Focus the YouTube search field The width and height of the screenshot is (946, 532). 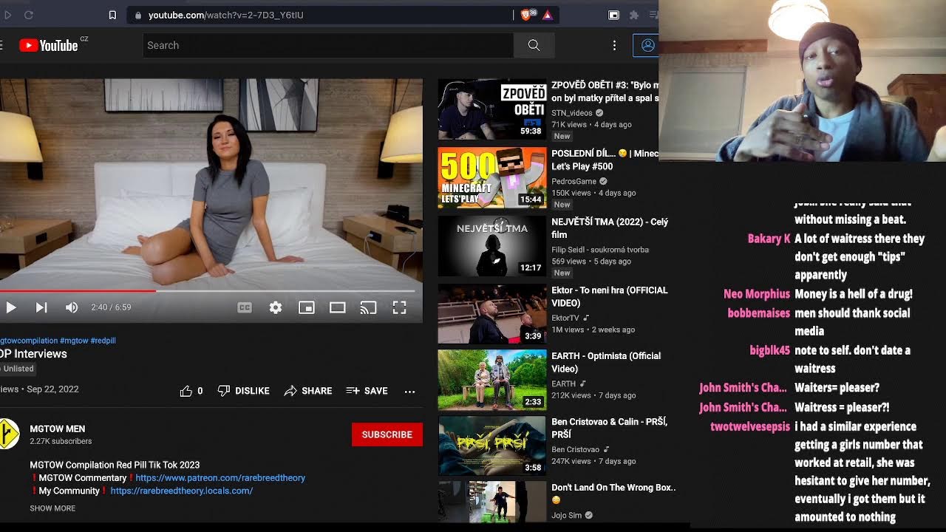click(x=328, y=45)
